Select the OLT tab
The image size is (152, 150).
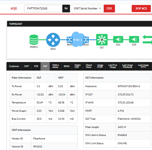tap(45, 66)
